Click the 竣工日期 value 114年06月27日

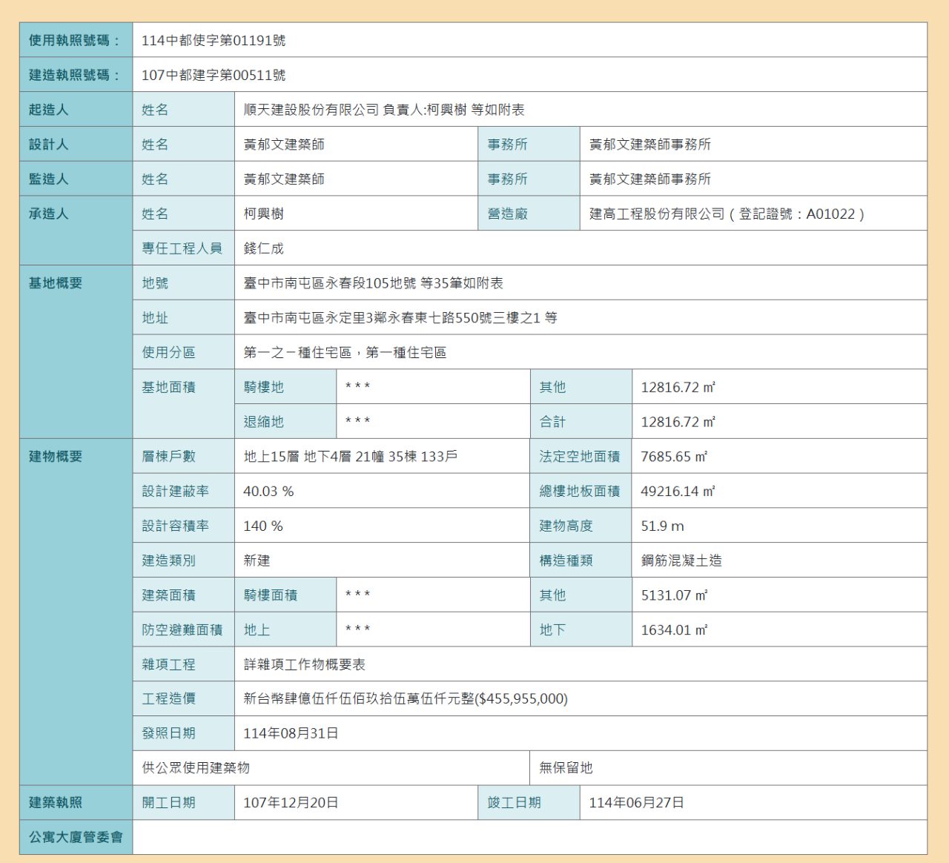point(636,803)
